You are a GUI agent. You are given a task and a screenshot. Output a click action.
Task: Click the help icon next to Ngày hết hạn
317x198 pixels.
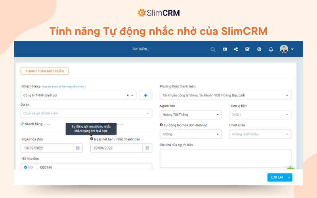pos(92,139)
